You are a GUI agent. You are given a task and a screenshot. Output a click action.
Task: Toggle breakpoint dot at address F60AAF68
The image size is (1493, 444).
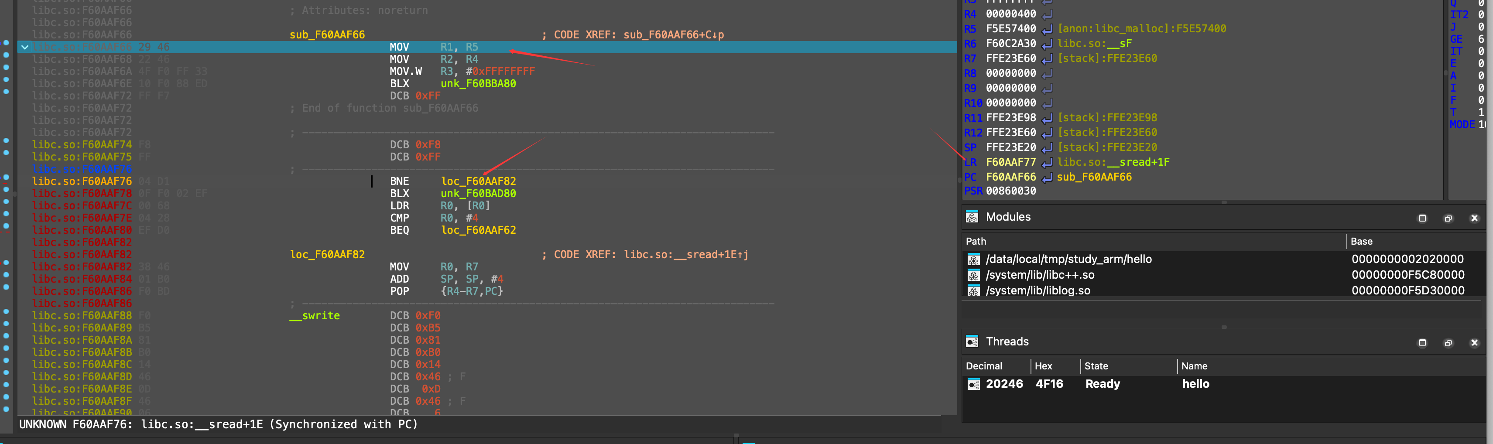point(7,55)
